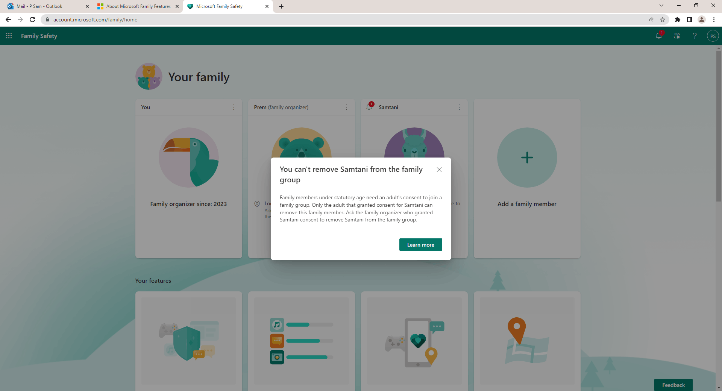
Task: Open the Help question mark icon
Action: pos(695,36)
